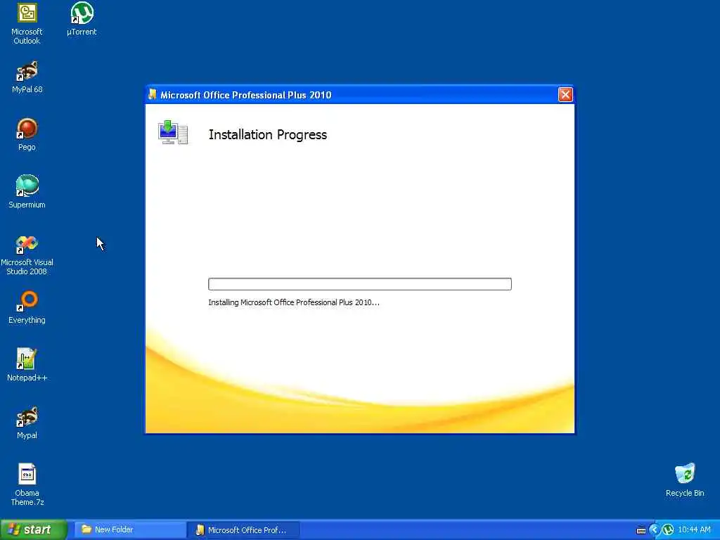Select the Everything search shortcut

27,307
